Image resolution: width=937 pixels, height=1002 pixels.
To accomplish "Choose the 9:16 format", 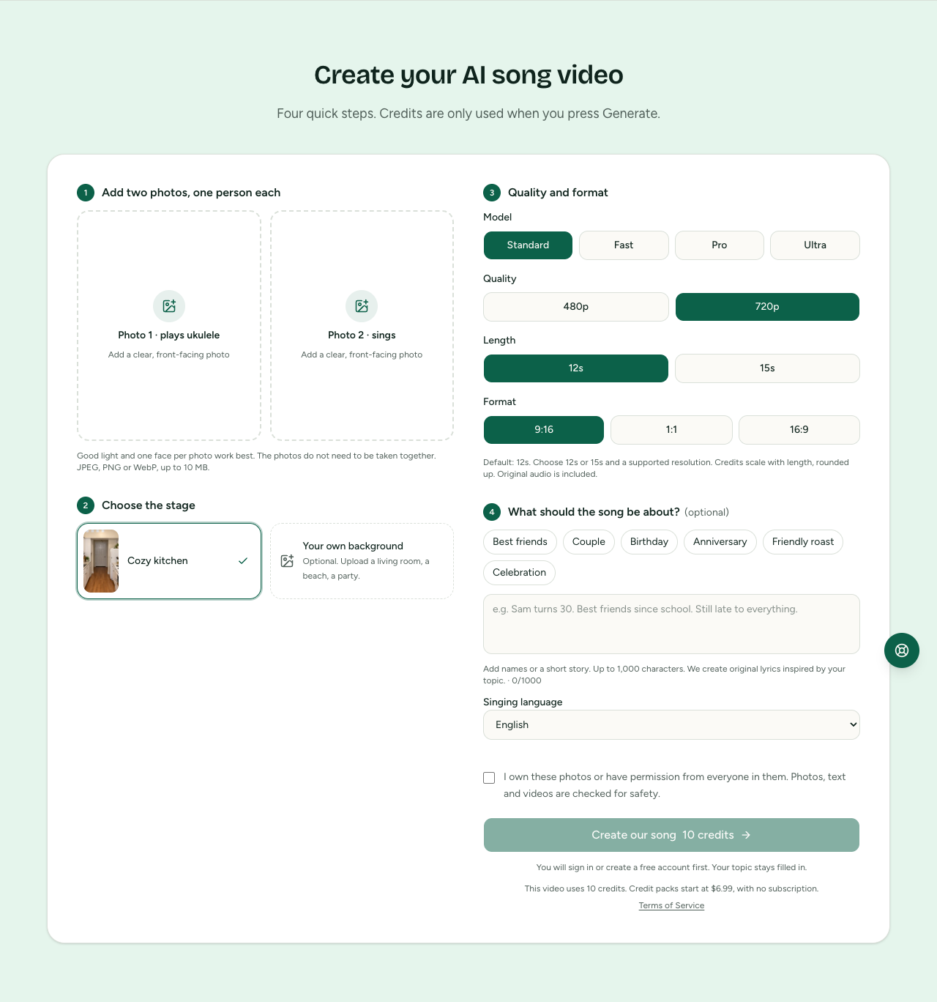I will pos(544,430).
